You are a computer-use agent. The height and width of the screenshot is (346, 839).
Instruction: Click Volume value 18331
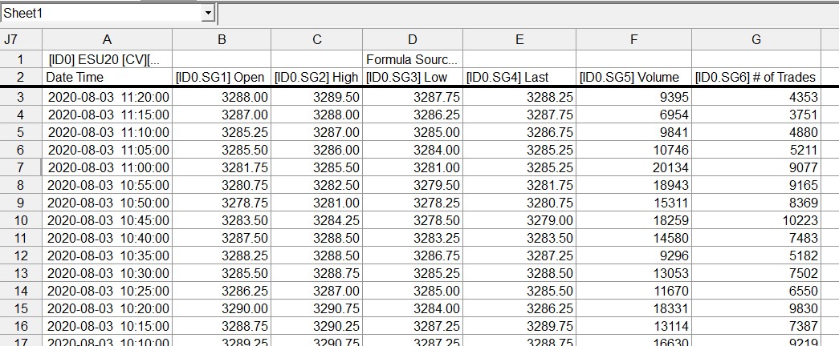pos(634,308)
